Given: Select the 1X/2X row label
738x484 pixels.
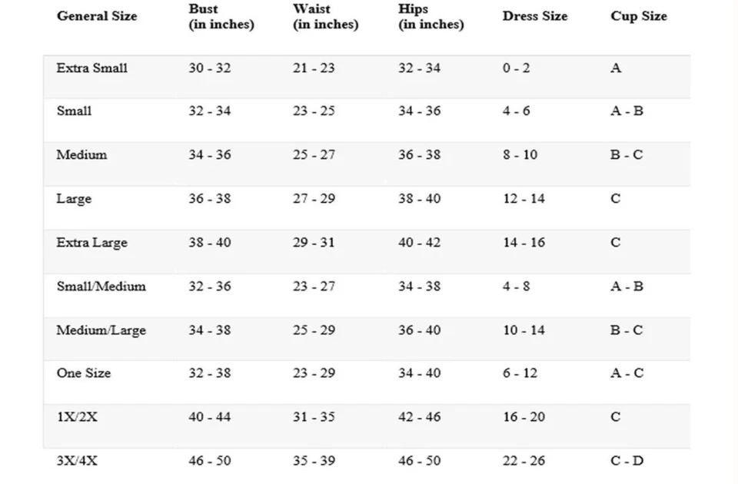Looking at the screenshot, I should [77, 417].
